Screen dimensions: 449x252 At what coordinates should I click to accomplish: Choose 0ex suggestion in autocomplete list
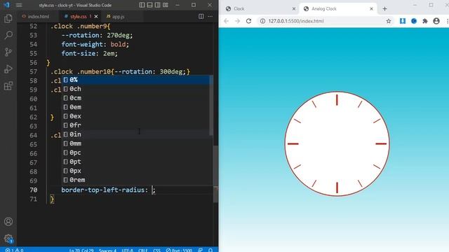(136, 116)
